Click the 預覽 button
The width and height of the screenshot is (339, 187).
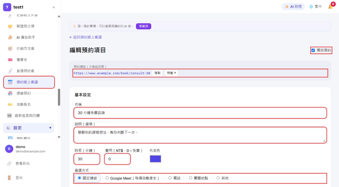click(171, 73)
